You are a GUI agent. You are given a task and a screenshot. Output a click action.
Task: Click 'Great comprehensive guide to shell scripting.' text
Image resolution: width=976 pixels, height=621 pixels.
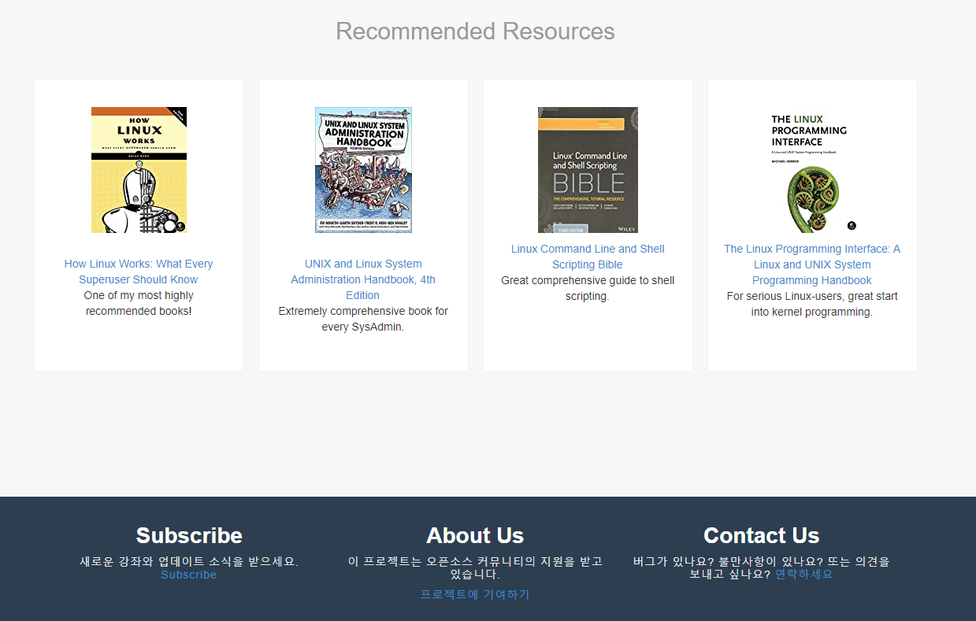(588, 288)
